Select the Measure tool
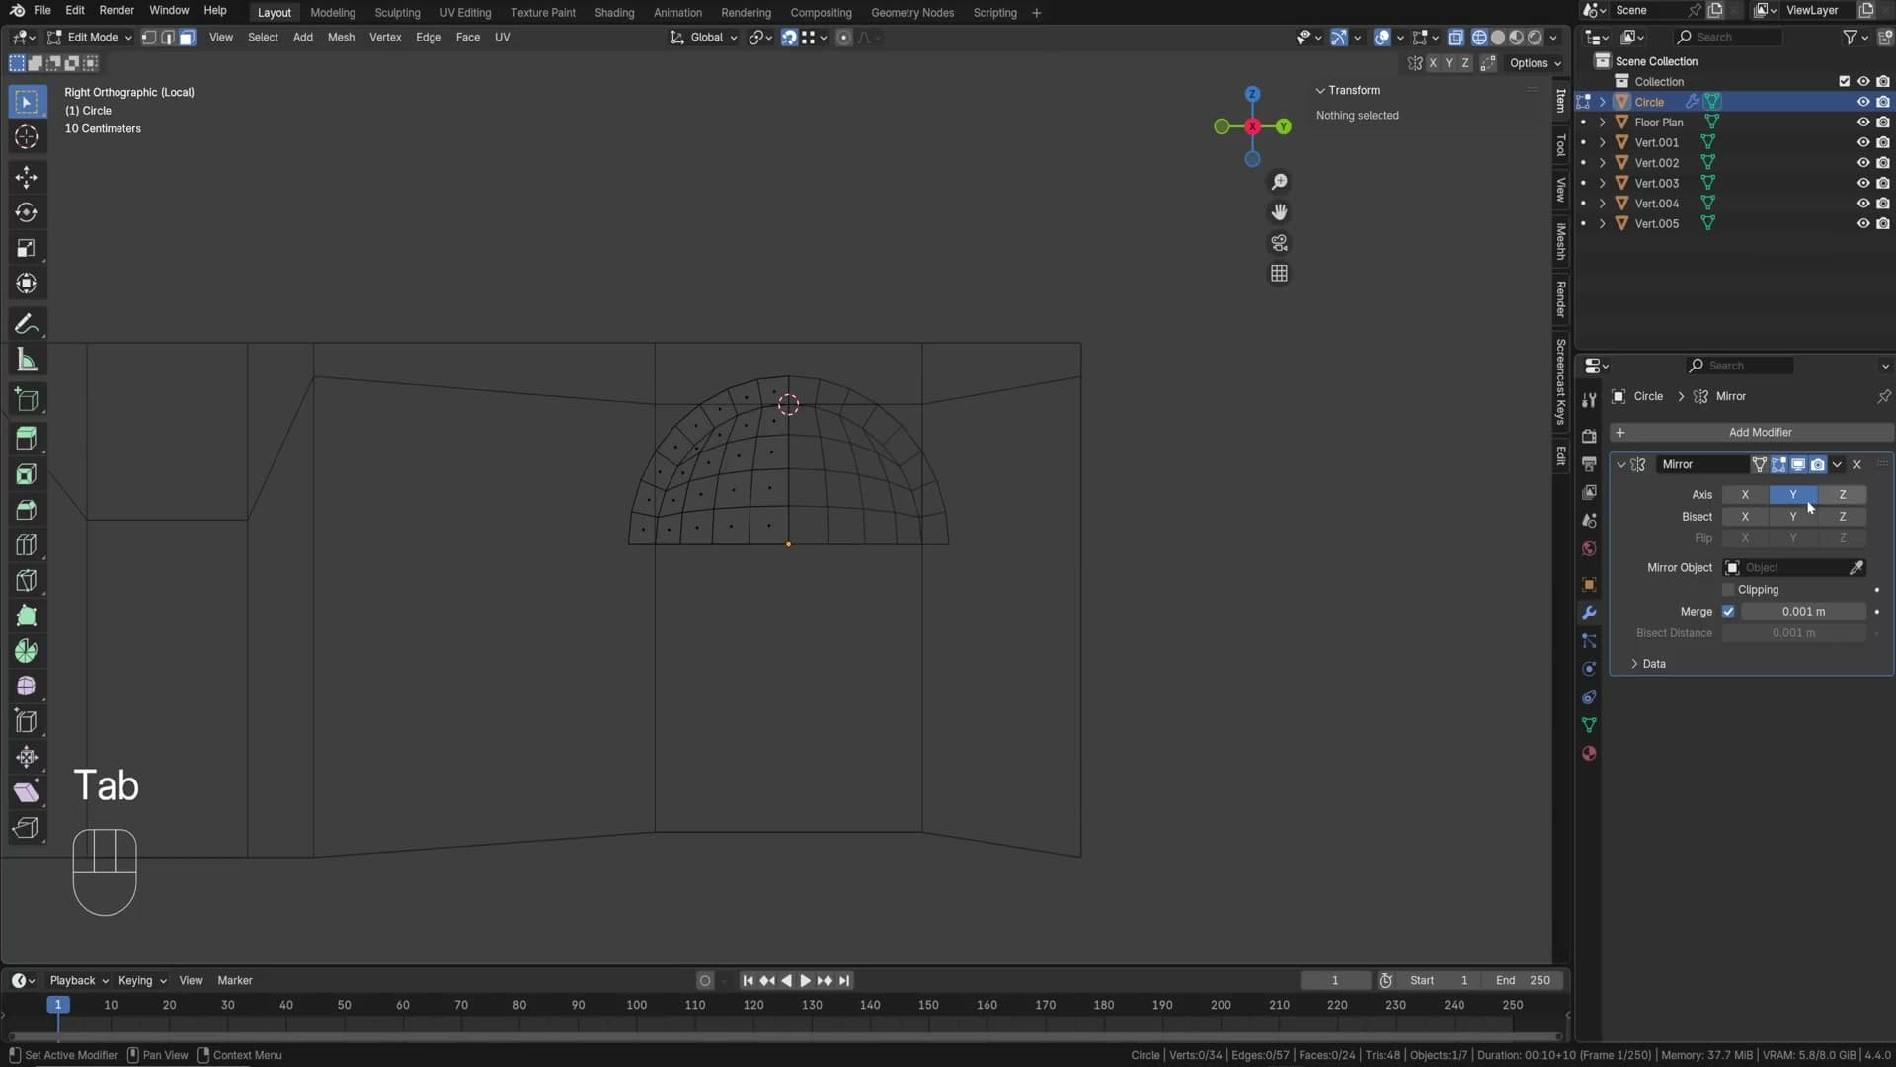This screenshot has width=1896, height=1067. (27, 361)
